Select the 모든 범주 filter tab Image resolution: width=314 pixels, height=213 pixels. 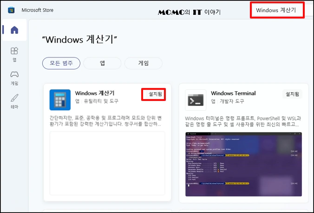61,63
